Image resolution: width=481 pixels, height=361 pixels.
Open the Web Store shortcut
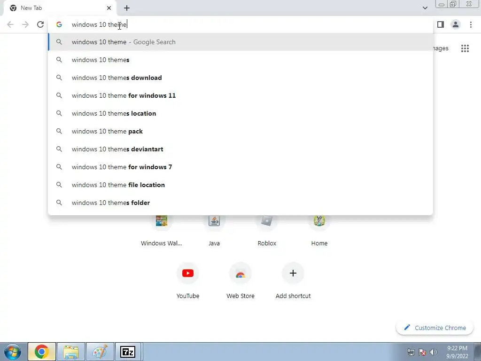click(x=240, y=281)
